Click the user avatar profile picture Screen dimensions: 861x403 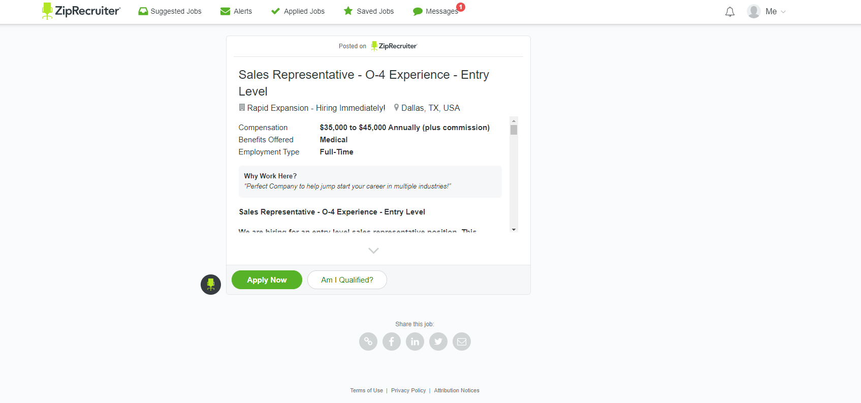753,11
